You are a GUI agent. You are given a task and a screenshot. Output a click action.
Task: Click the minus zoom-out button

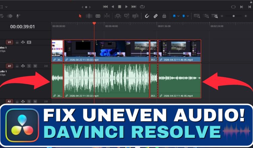coord(222,16)
